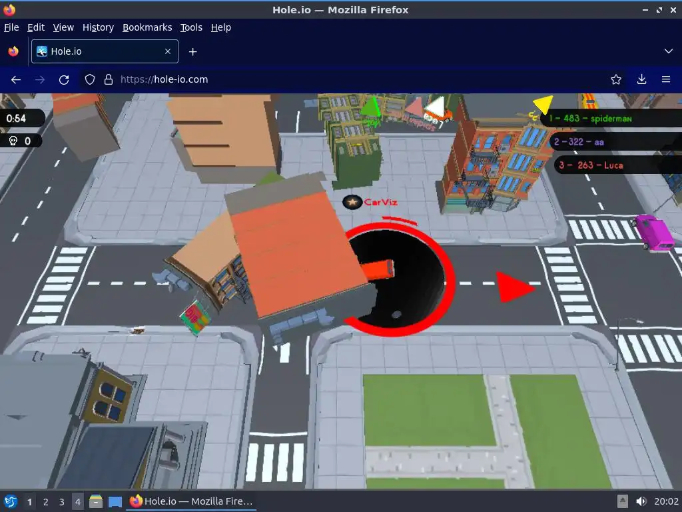Open the Bookmarks menu
Image resolution: width=682 pixels, height=512 pixels.
coord(147,27)
